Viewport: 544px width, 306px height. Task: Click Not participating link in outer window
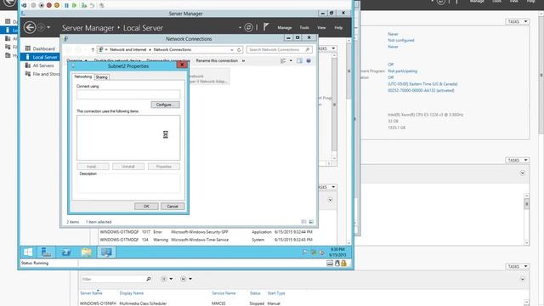402,71
